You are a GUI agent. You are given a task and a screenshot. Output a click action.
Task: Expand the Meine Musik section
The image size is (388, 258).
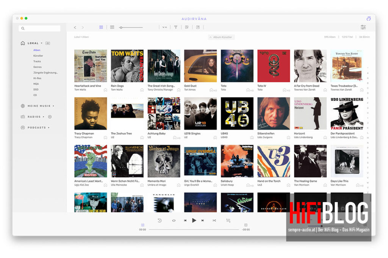(53, 106)
